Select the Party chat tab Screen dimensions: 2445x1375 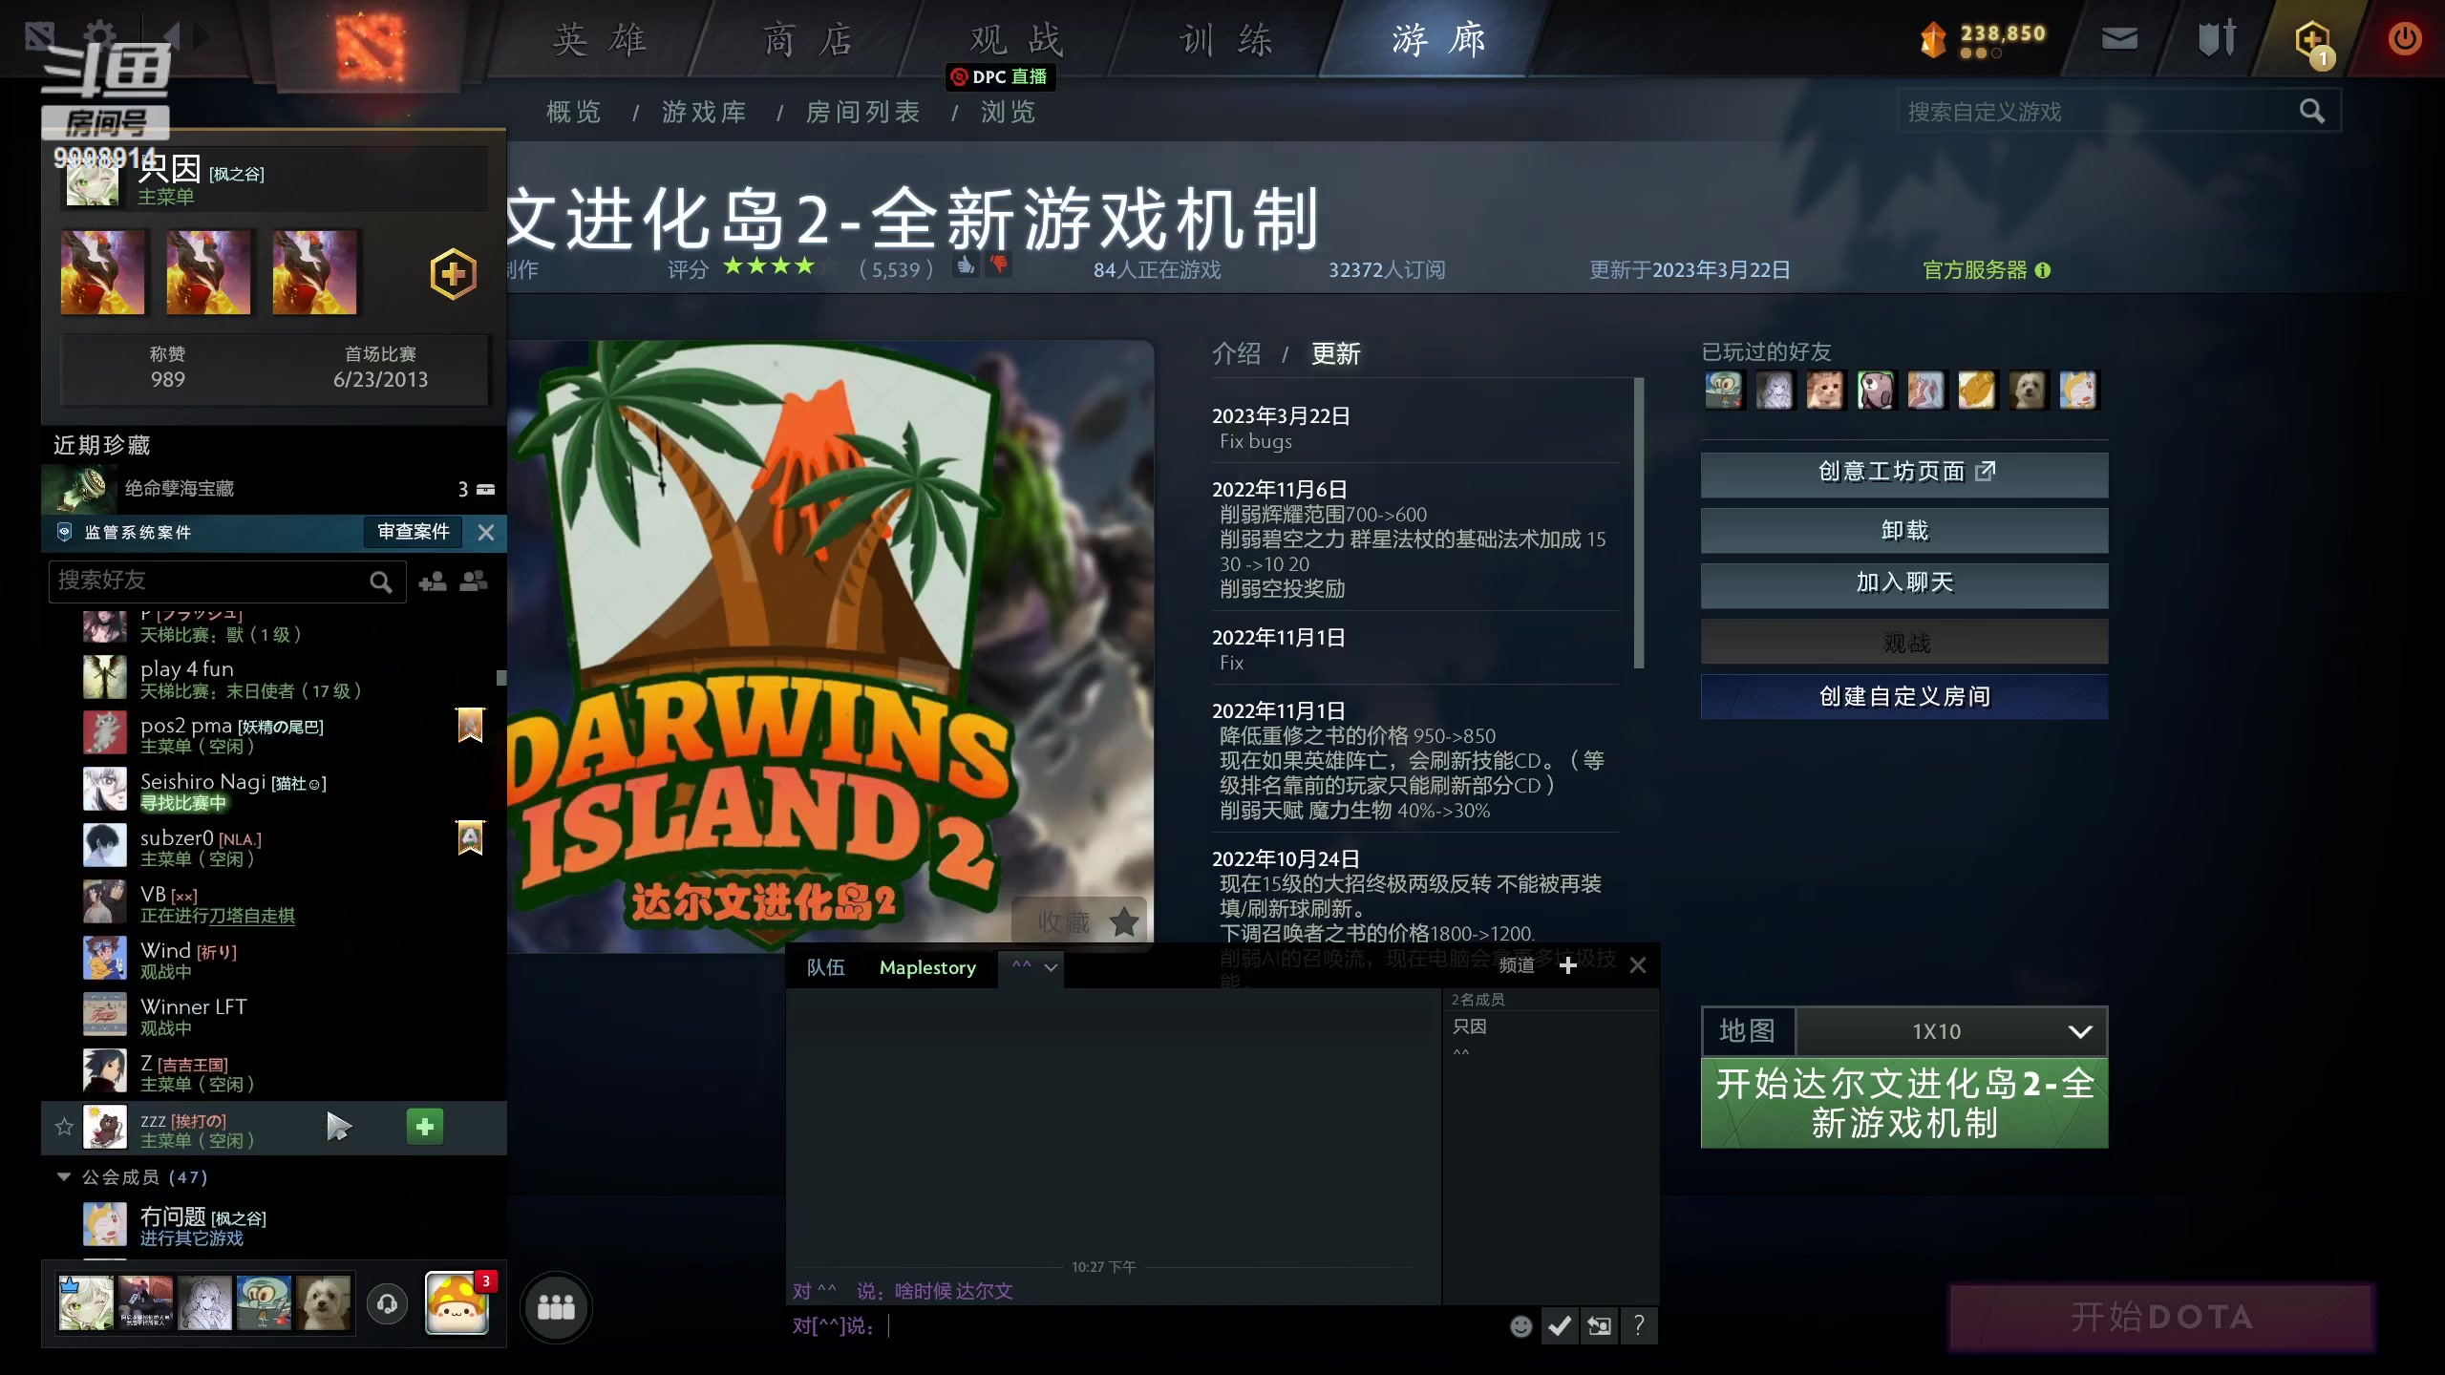click(825, 967)
